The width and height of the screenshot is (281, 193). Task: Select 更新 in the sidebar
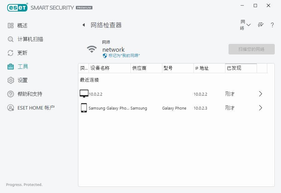(22, 53)
